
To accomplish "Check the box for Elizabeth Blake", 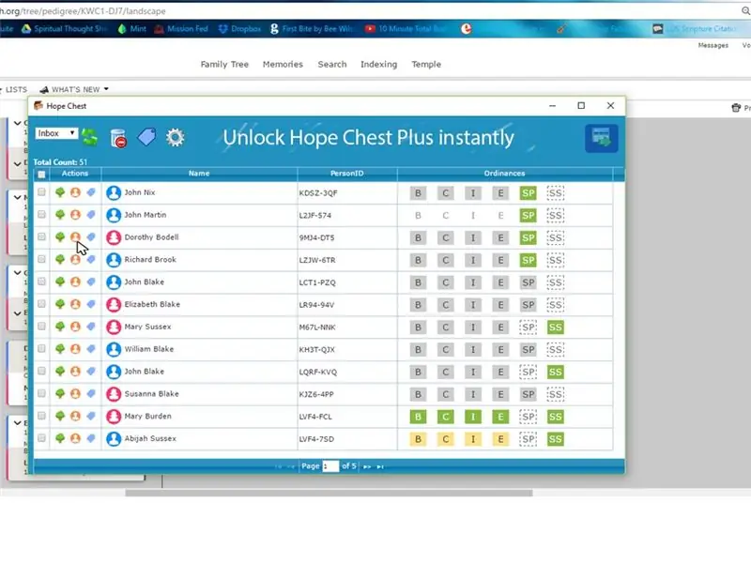I will pyautogui.click(x=41, y=304).
